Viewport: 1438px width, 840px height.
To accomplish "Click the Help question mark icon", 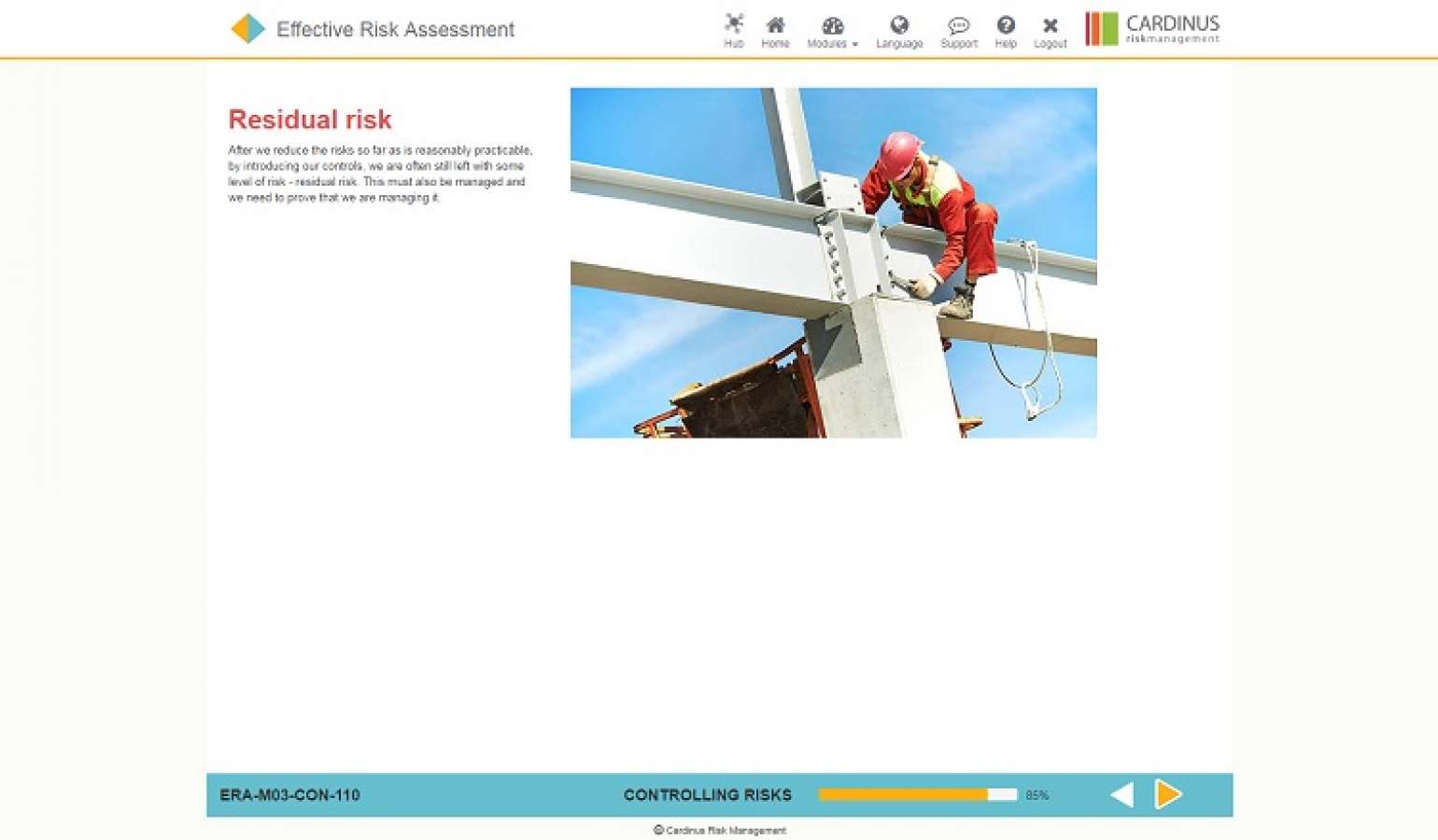I will [x=1006, y=26].
